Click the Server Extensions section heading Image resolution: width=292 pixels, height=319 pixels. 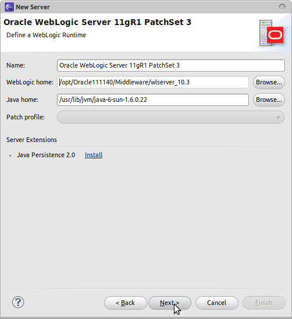pos(31,140)
